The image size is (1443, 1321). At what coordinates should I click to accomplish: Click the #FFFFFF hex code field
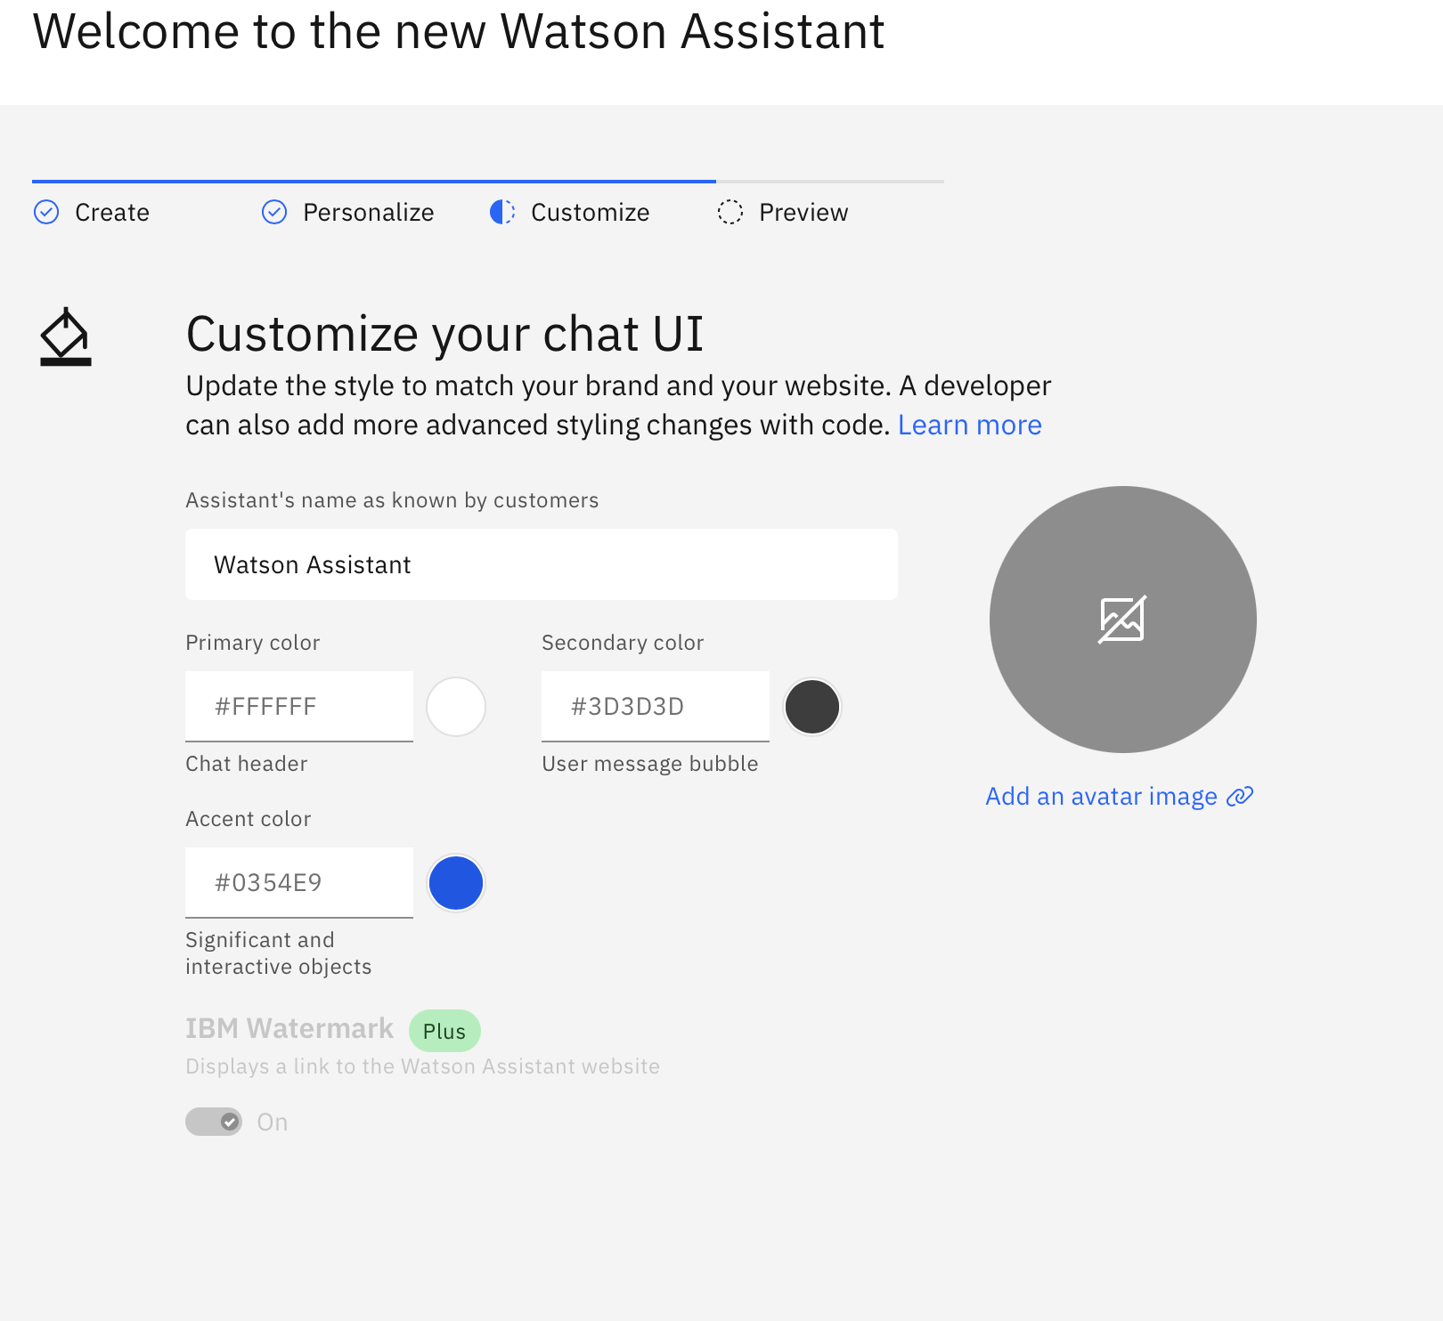[298, 706]
